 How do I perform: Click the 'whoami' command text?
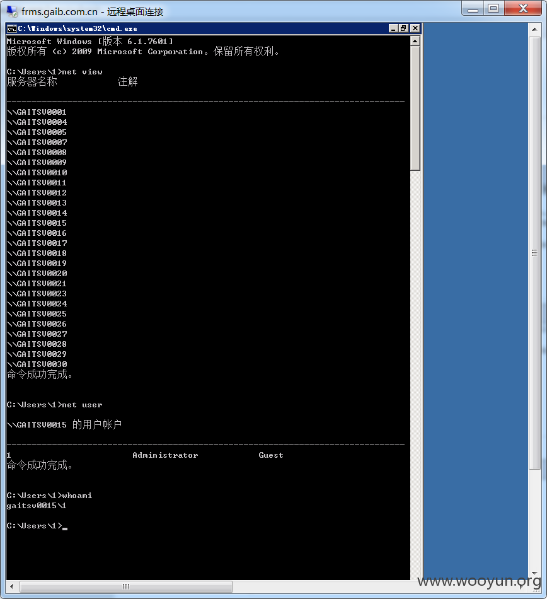(77, 496)
